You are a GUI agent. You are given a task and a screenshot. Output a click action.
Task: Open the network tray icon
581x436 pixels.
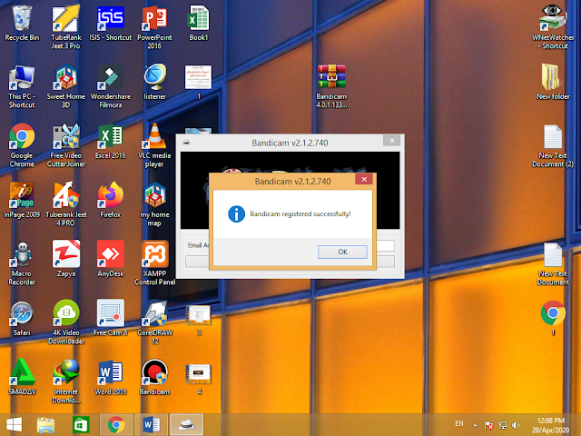(503, 425)
